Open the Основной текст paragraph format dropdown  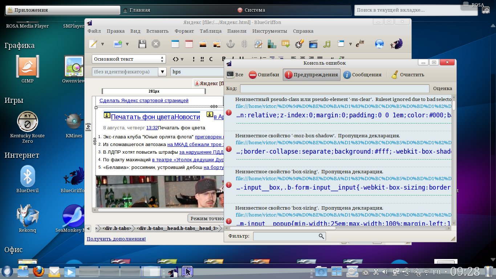click(129, 59)
